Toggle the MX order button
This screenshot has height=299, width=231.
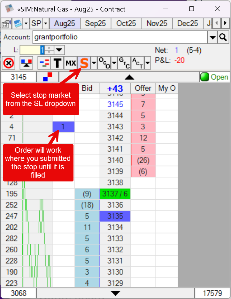pyautogui.click(x=70, y=63)
